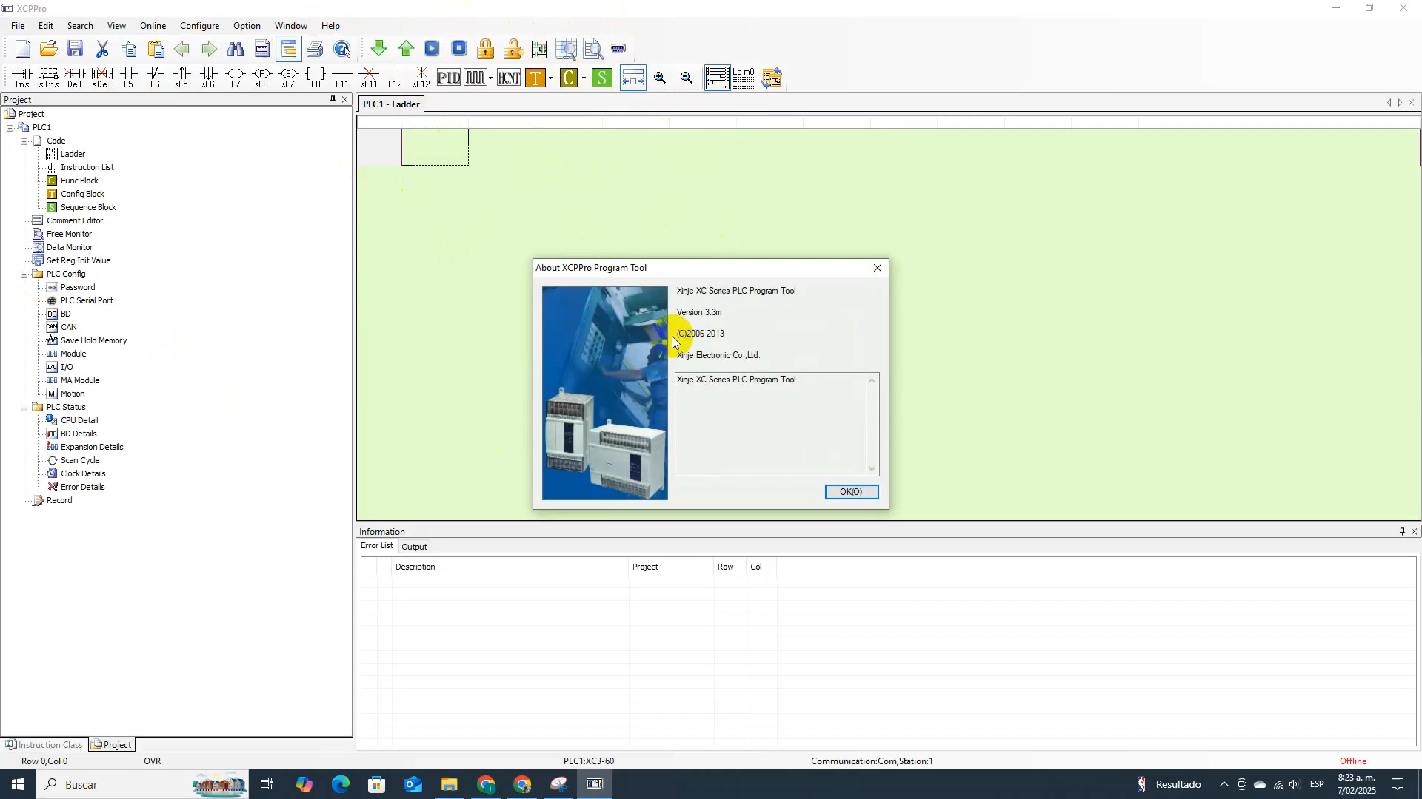
Task: Pin the Project panel
Action: click(x=333, y=99)
